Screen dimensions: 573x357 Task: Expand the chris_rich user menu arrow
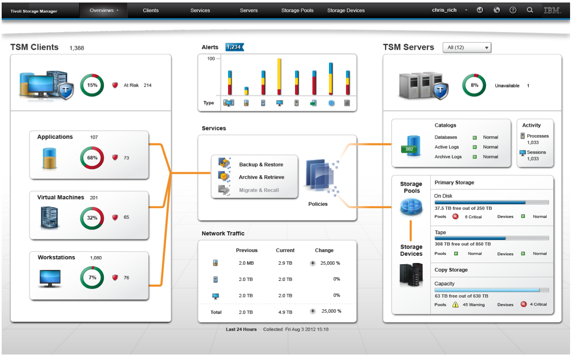tap(466, 10)
